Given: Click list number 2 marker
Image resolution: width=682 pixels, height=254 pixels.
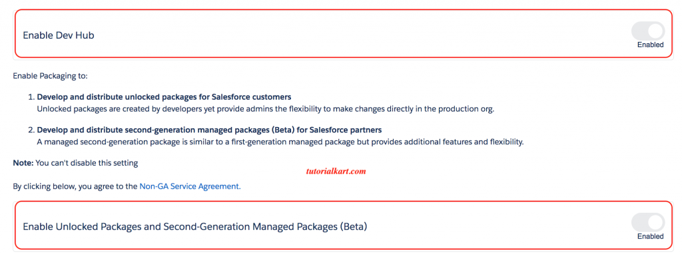Looking at the screenshot, I should (31, 130).
